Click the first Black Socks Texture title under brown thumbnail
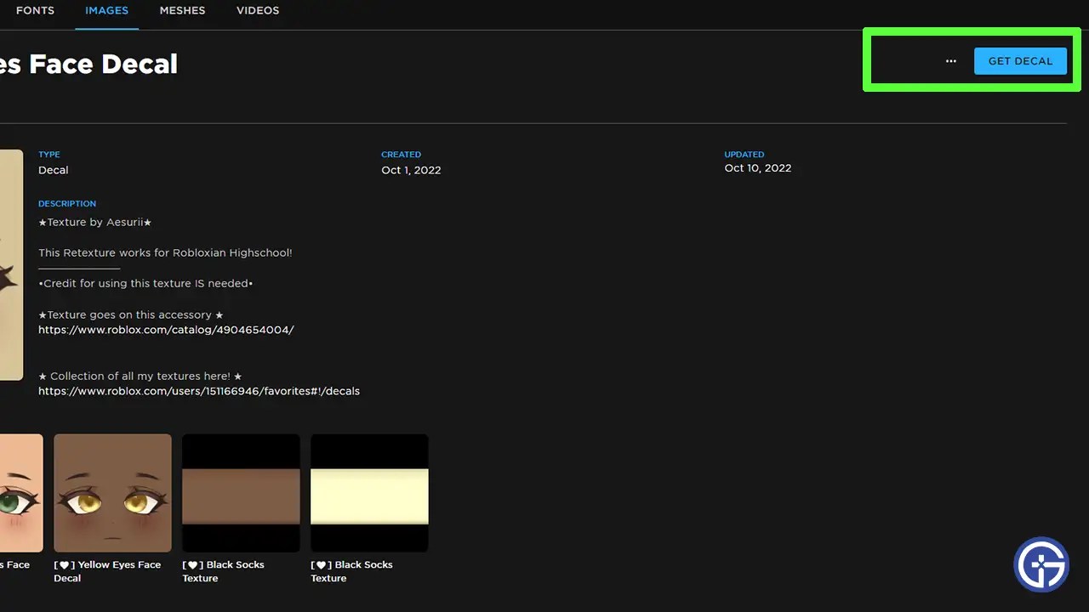The image size is (1089, 612). click(223, 571)
